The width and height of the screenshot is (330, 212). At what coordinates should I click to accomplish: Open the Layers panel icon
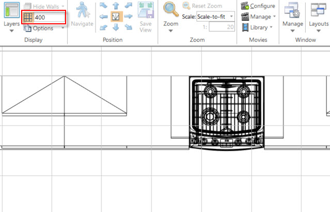[x=11, y=10]
